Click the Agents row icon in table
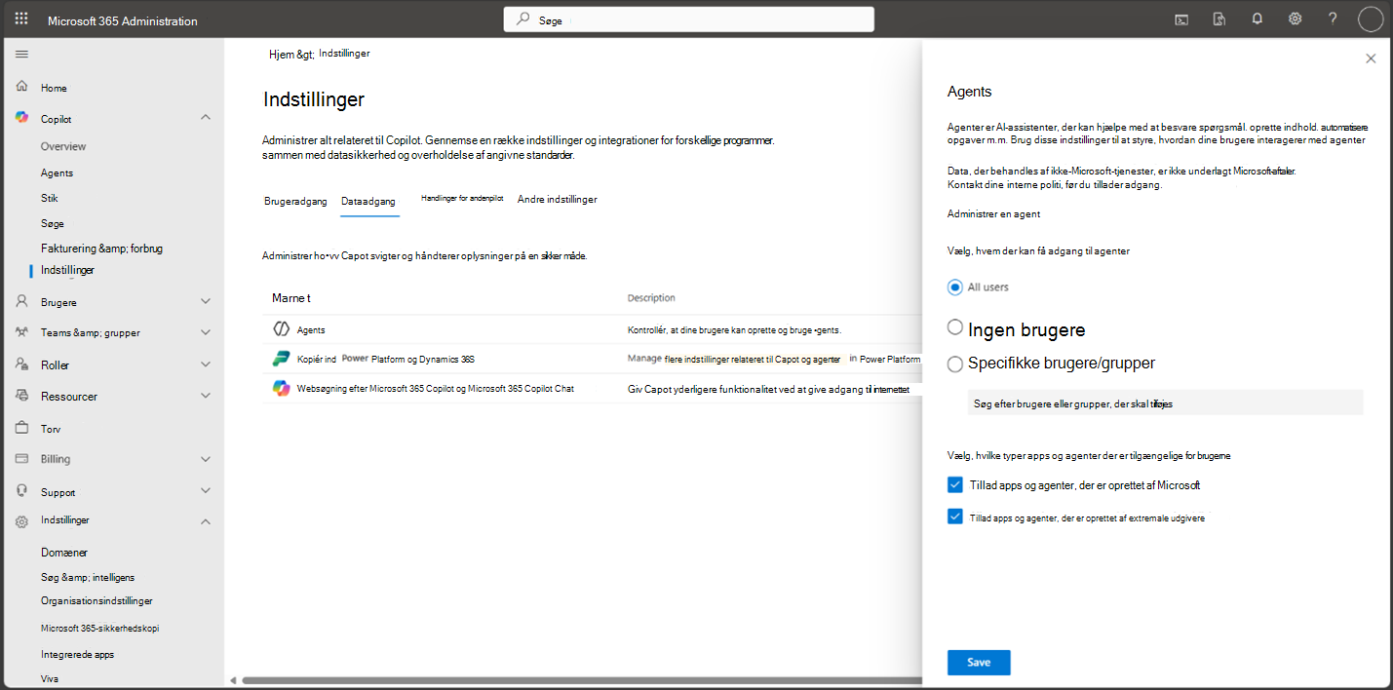The height and width of the screenshot is (690, 1393). (281, 329)
